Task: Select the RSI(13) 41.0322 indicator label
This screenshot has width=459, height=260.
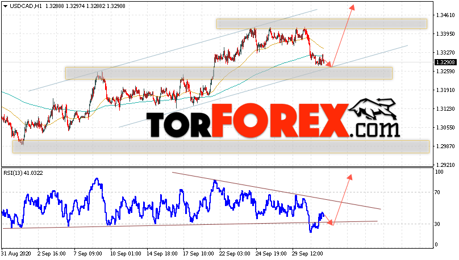Action: [23, 173]
